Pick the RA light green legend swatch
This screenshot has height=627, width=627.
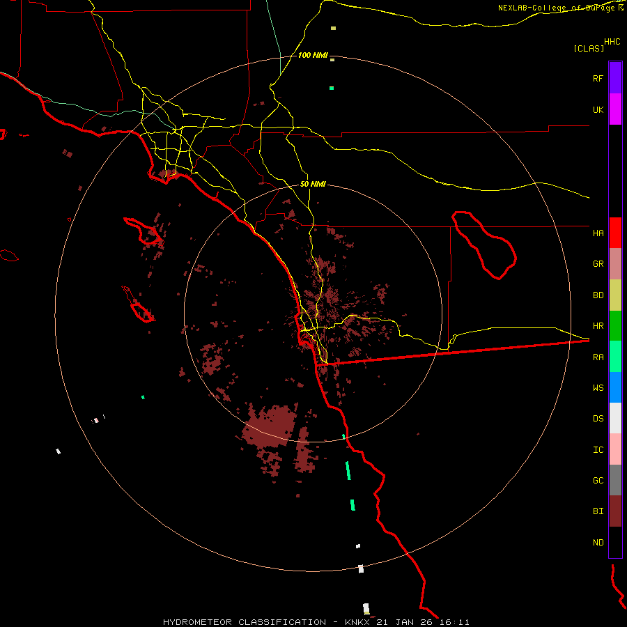[615, 357]
